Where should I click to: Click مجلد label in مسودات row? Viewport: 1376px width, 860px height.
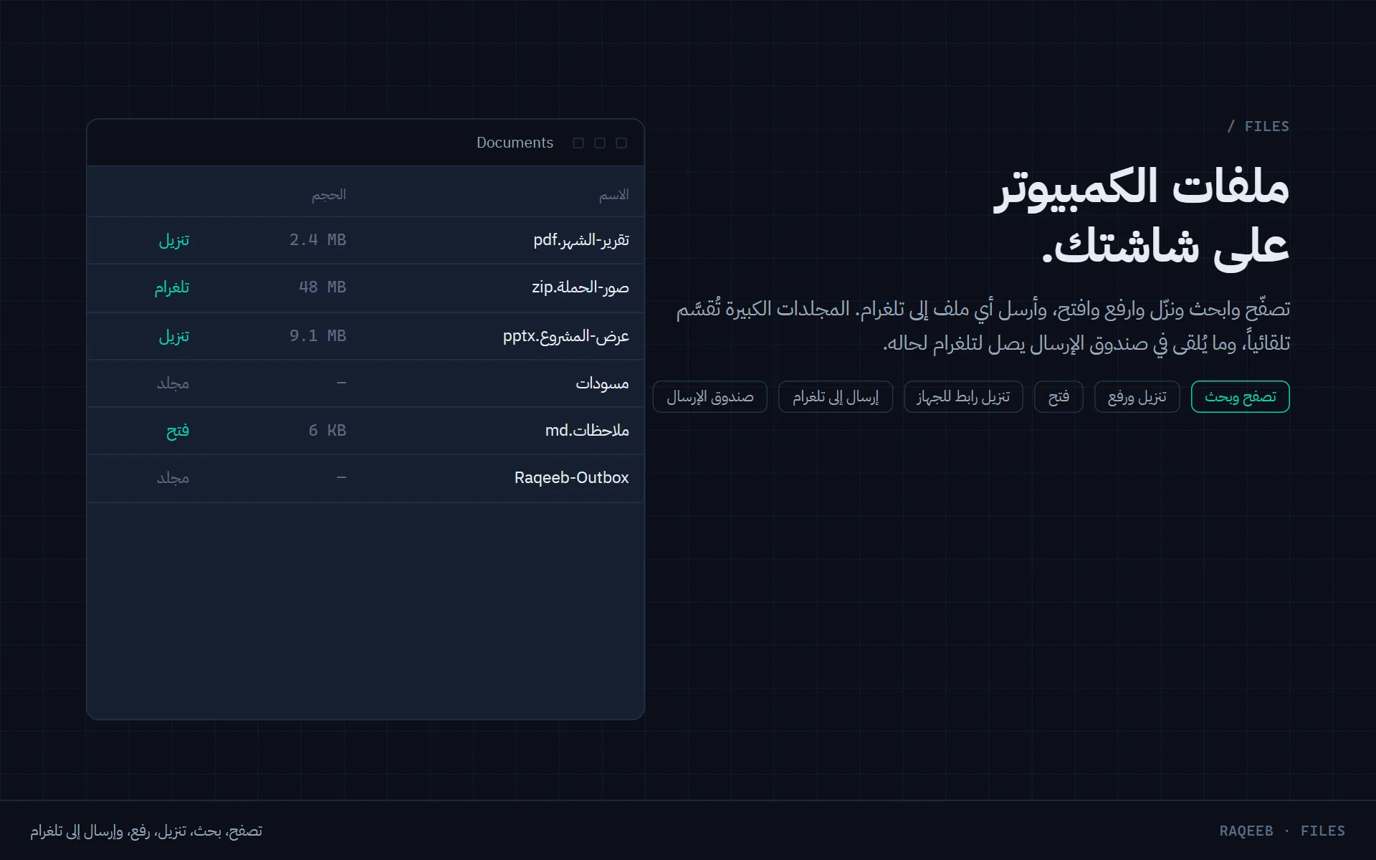point(173,383)
